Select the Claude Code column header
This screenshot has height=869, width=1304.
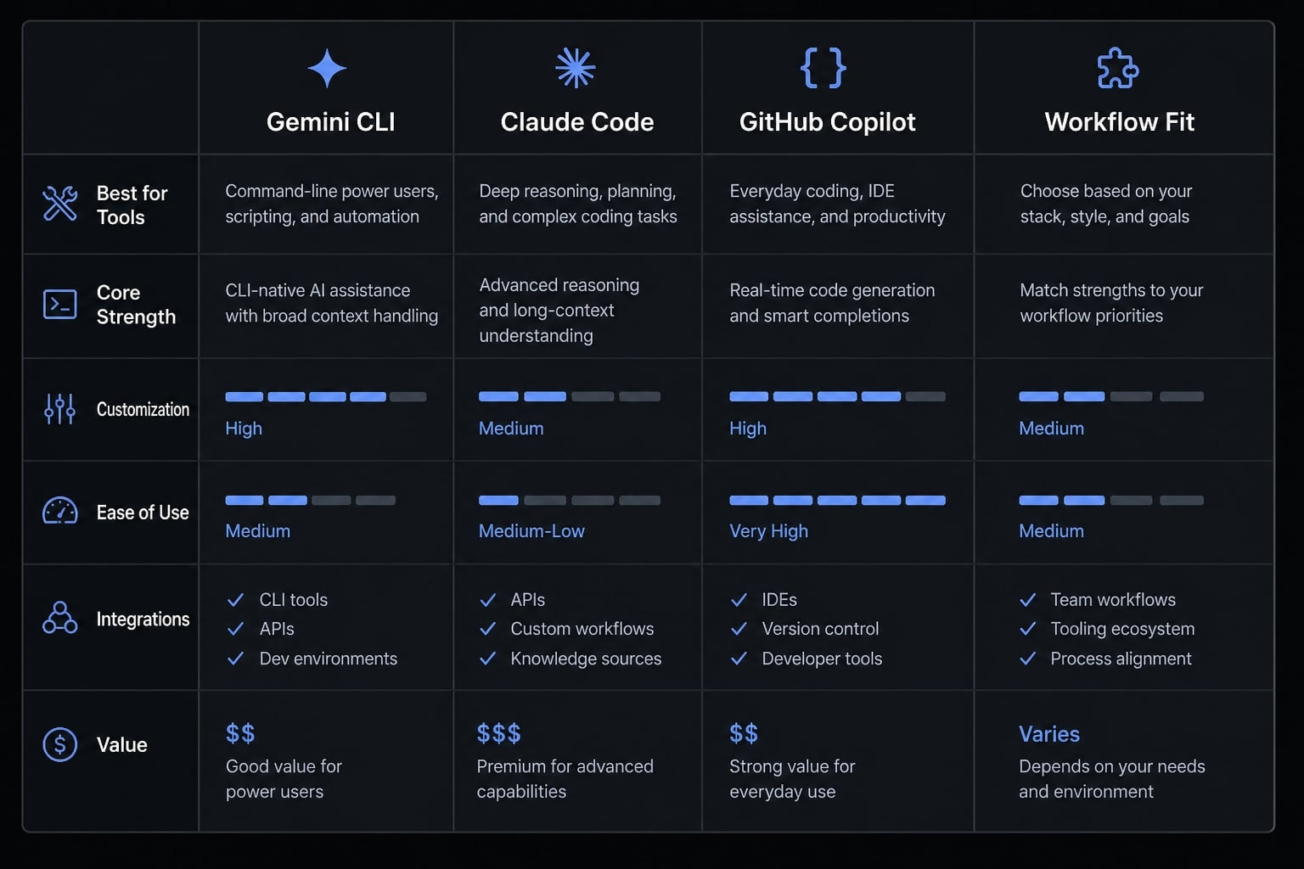577,122
